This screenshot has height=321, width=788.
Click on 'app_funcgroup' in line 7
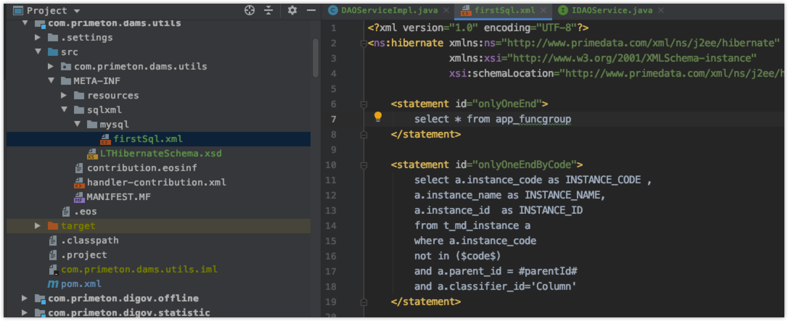tap(533, 119)
